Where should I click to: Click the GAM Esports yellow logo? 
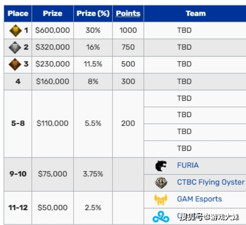tap(161, 199)
